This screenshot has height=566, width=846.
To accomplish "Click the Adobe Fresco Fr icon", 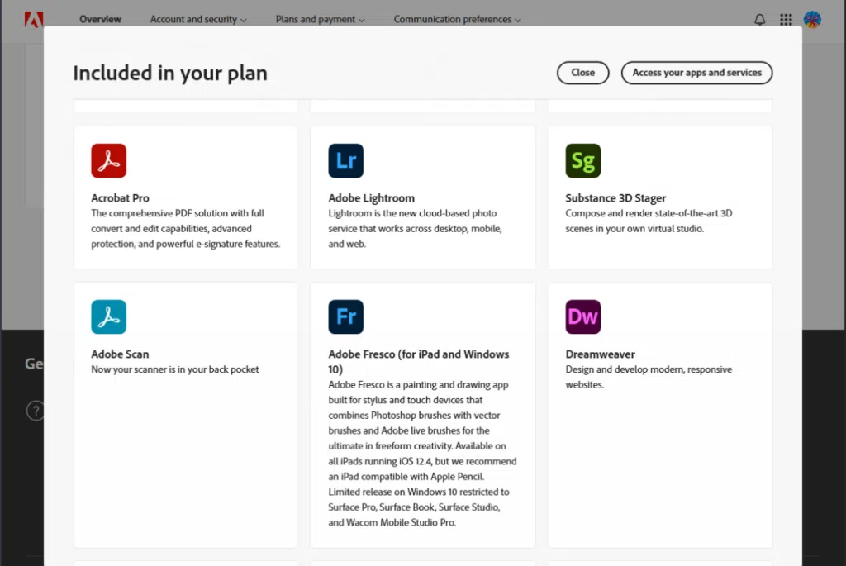I will [x=345, y=316].
